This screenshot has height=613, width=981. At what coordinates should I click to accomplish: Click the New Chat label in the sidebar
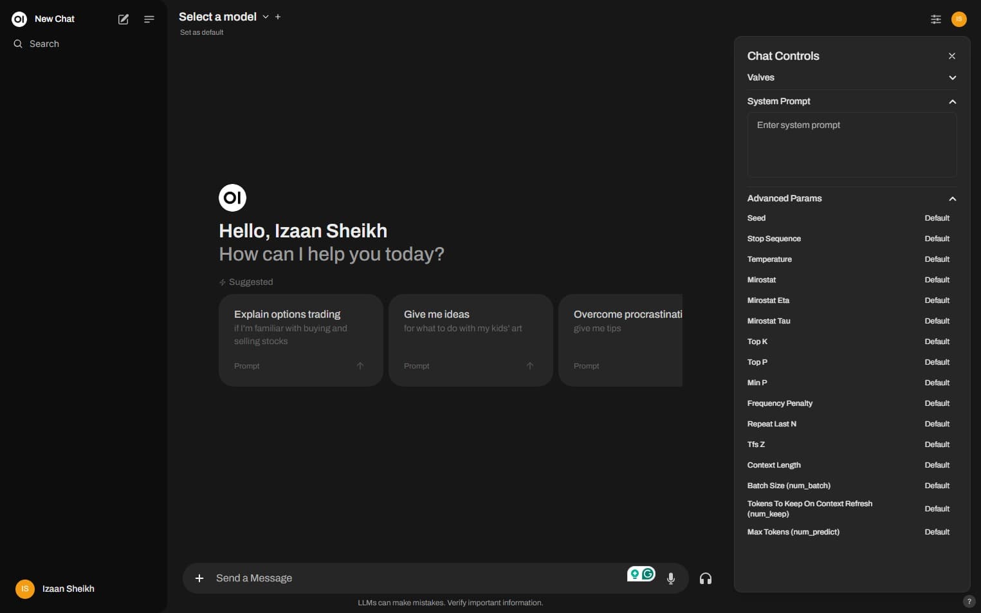55,19
